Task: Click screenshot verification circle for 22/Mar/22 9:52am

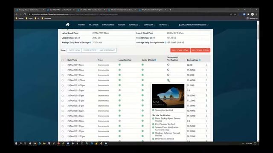Action: tap(168, 65)
